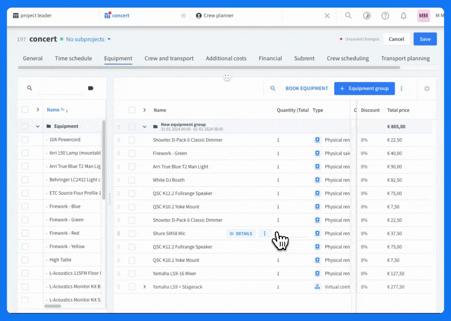The height and width of the screenshot is (321, 451).
Task: Click drag handle of New equipment group row
Action: pyautogui.click(x=119, y=127)
